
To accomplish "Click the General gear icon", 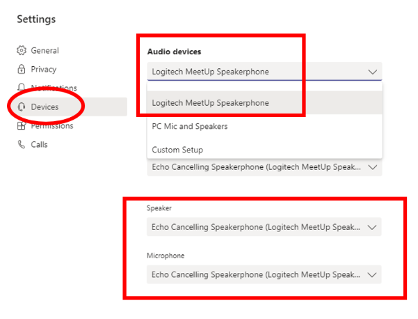I will click(22, 50).
